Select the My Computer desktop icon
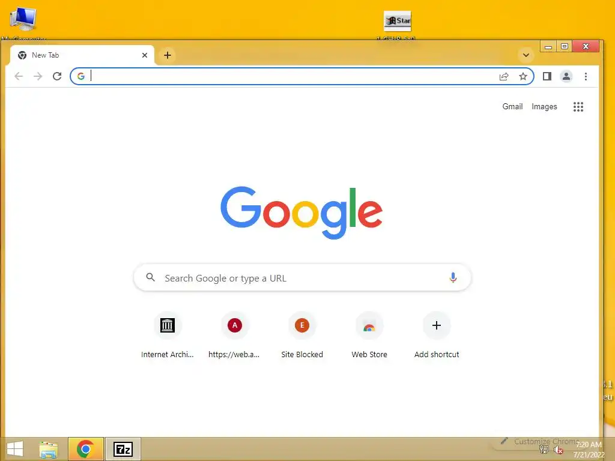This screenshot has height=461, width=615. point(23,23)
